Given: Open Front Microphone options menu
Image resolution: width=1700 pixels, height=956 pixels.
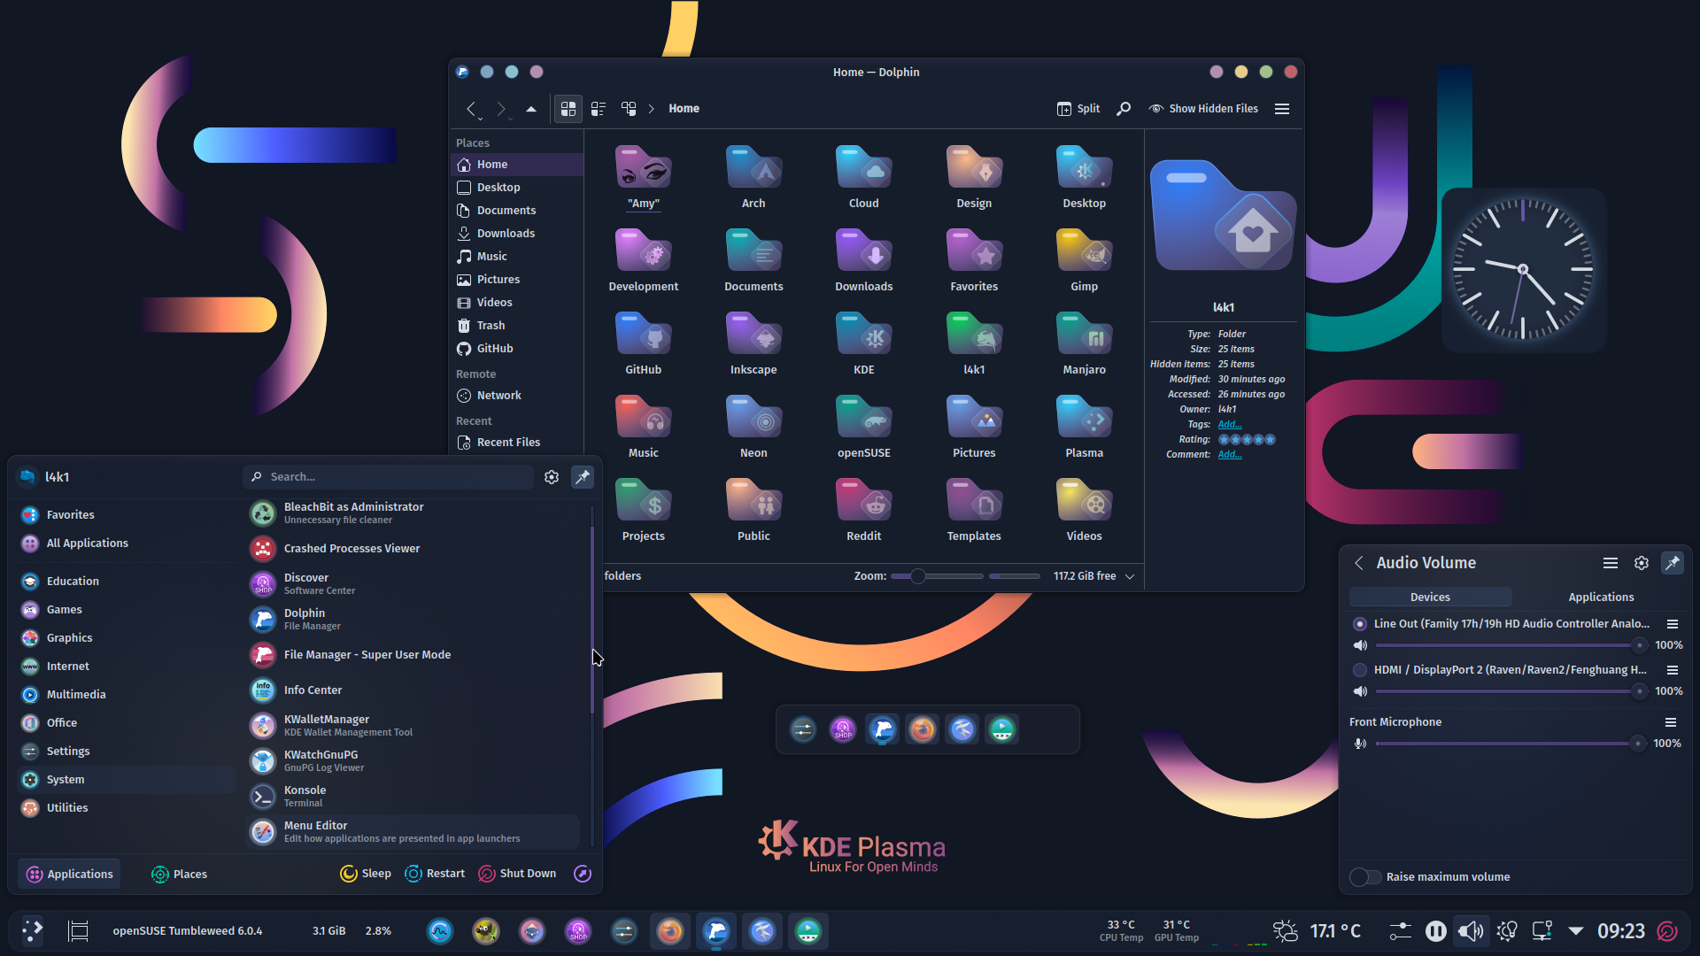Looking at the screenshot, I should 1671,722.
